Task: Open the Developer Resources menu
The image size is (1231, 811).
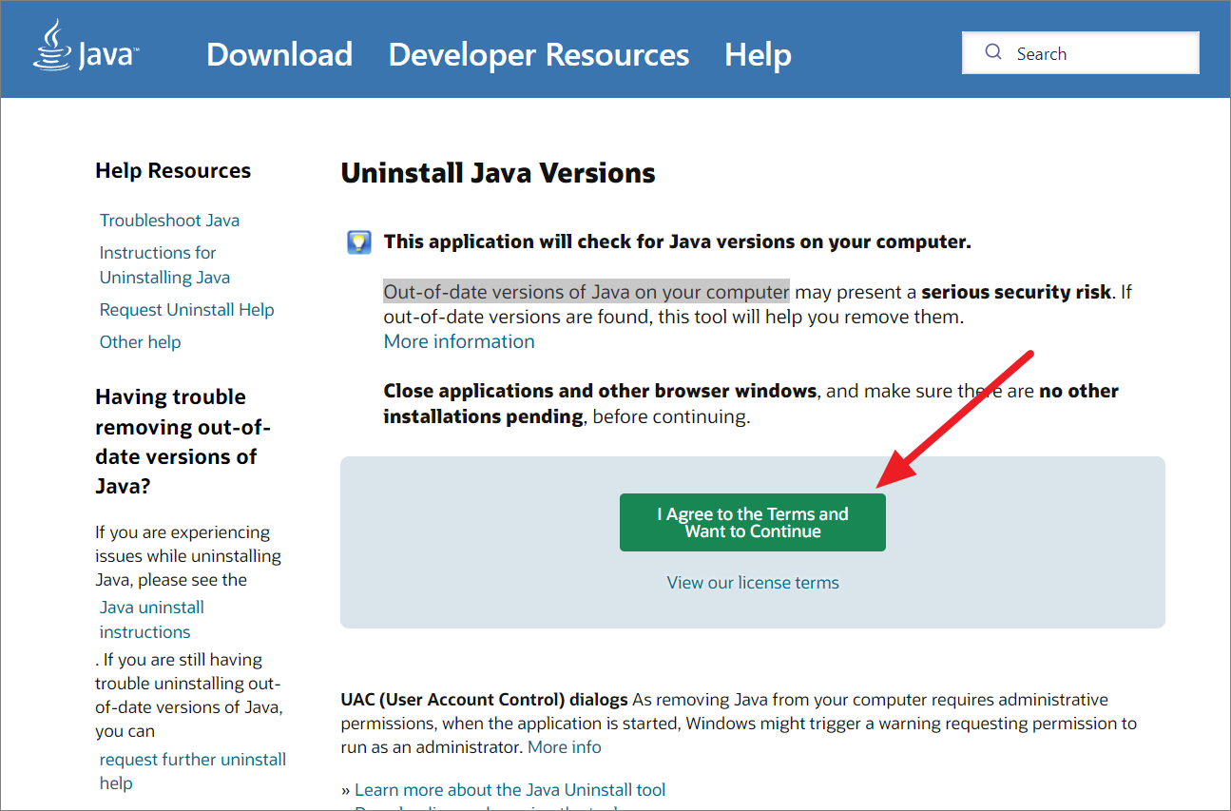Action: click(539, 54)
